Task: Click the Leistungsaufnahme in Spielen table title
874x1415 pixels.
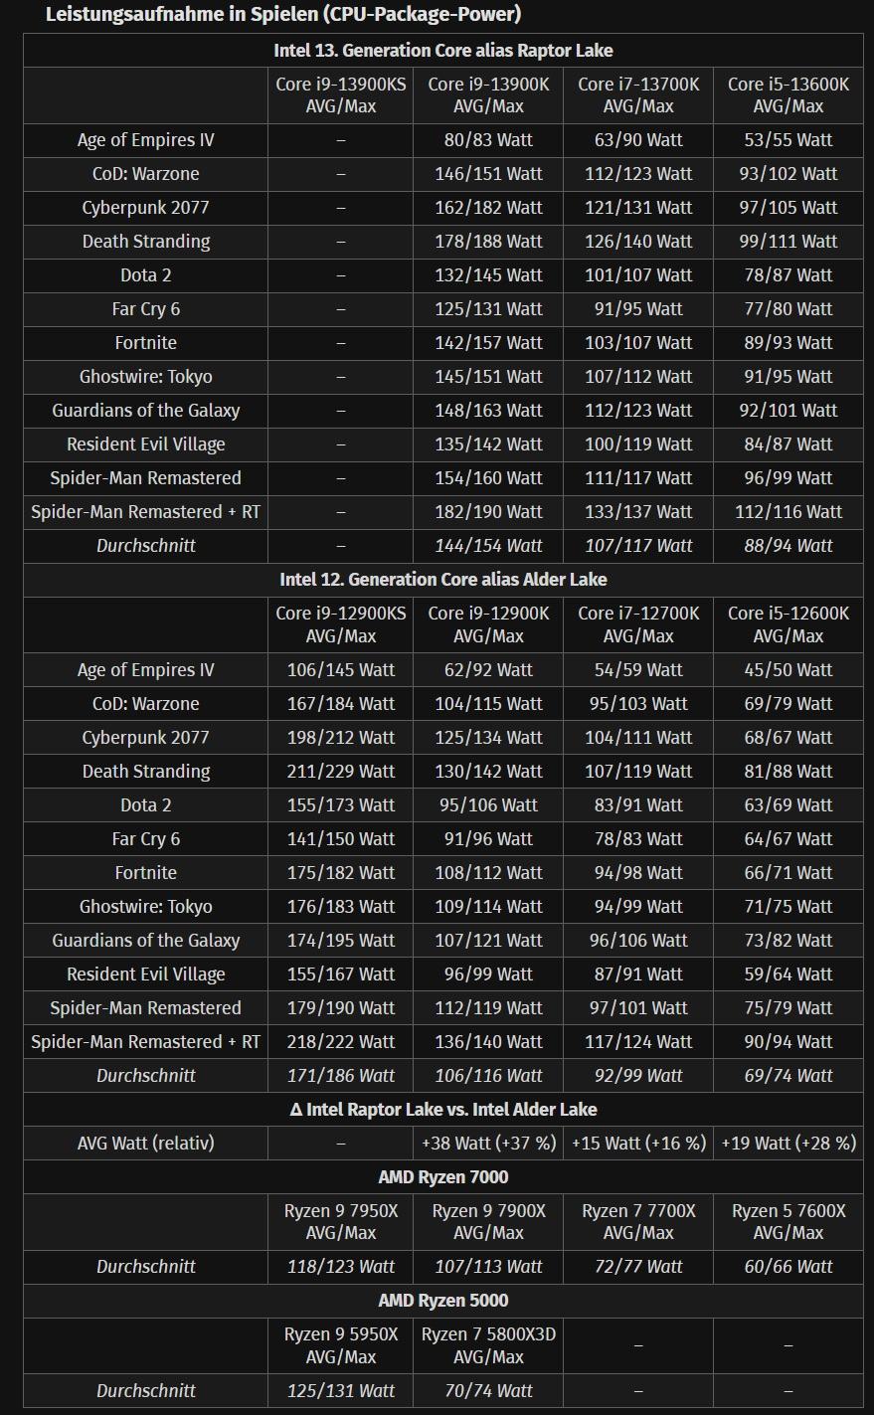Action: (x=283, y=14)
